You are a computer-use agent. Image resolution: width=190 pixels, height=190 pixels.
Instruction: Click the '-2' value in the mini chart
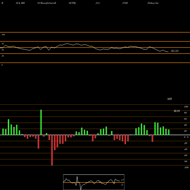[x=122, y=185]
